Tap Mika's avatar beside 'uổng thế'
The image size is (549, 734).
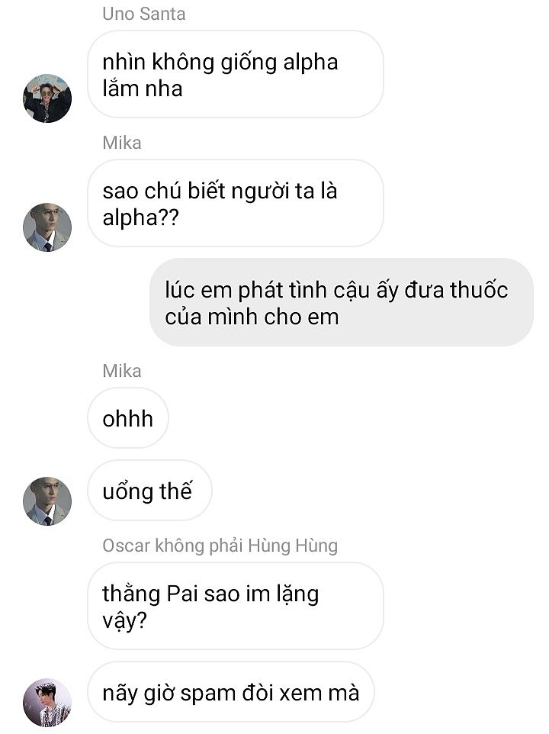[47, 501]
